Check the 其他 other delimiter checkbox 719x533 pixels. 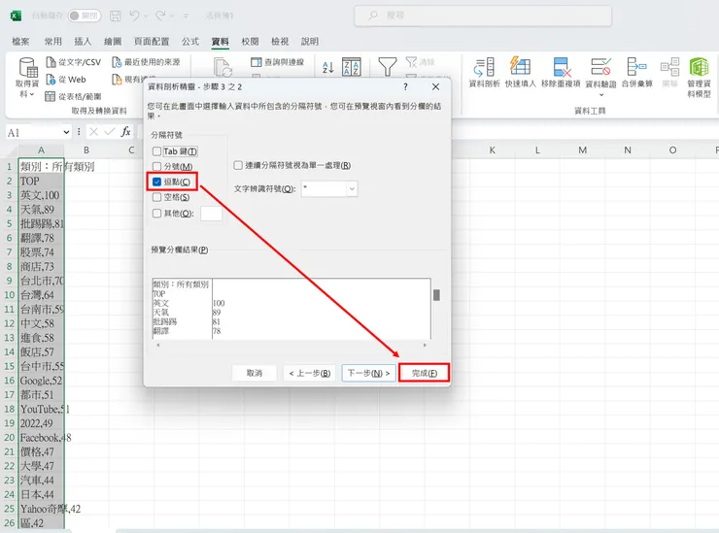click(x=156, y=214)
